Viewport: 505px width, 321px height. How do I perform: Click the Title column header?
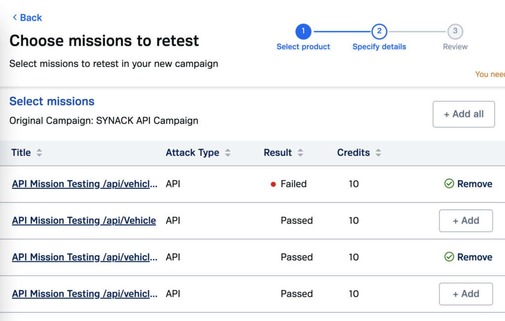[21, 153]
